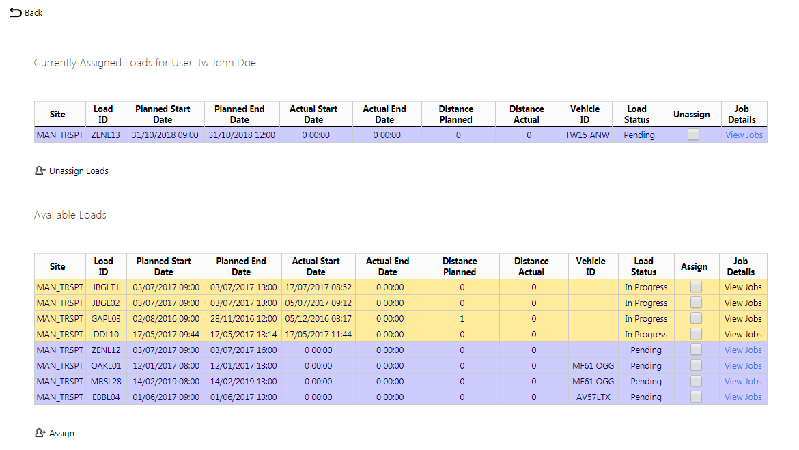The image size is (799, 450).
Task: Select the Assign checkbox for GAPL03
Action: tap(696, 318)
